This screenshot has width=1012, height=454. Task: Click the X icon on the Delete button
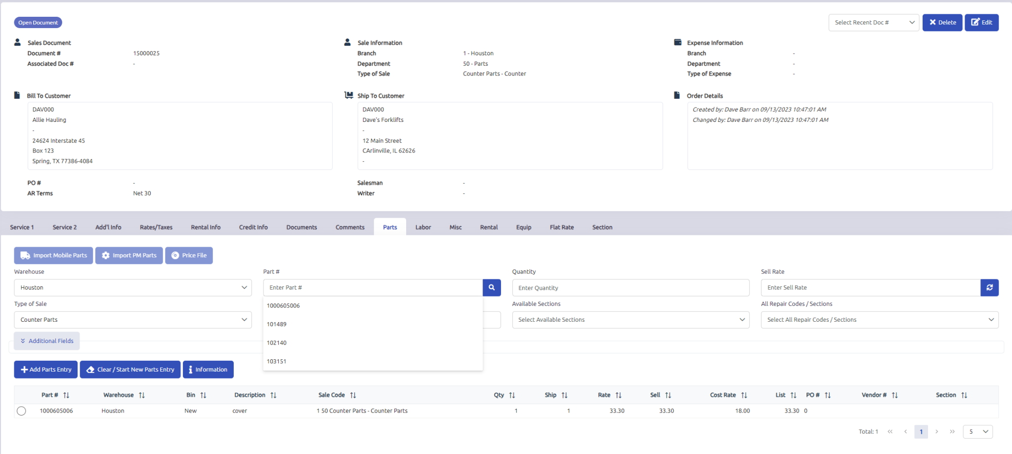point(932,22)
